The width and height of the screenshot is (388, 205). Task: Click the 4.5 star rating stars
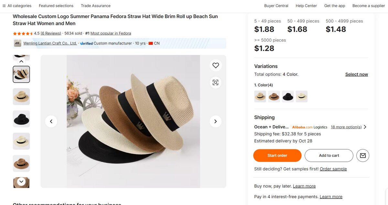[x=24, y=33]
